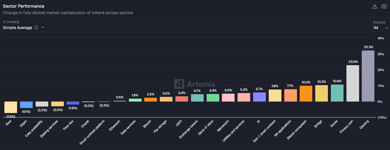390x150 pixels.
Task: Click the orange Bitcoin bar
Action: tap(150, 100)
